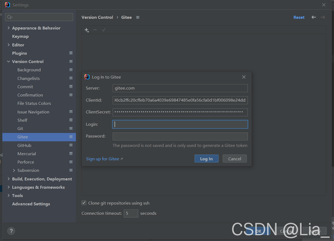Viewport: 334px width, 241px height.
Task: Select Gitee in settings tree
Action: click(39, 137)
